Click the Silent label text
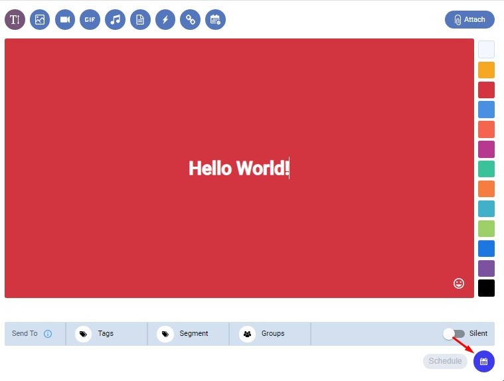The image size is (504, 381). (478, 333)
